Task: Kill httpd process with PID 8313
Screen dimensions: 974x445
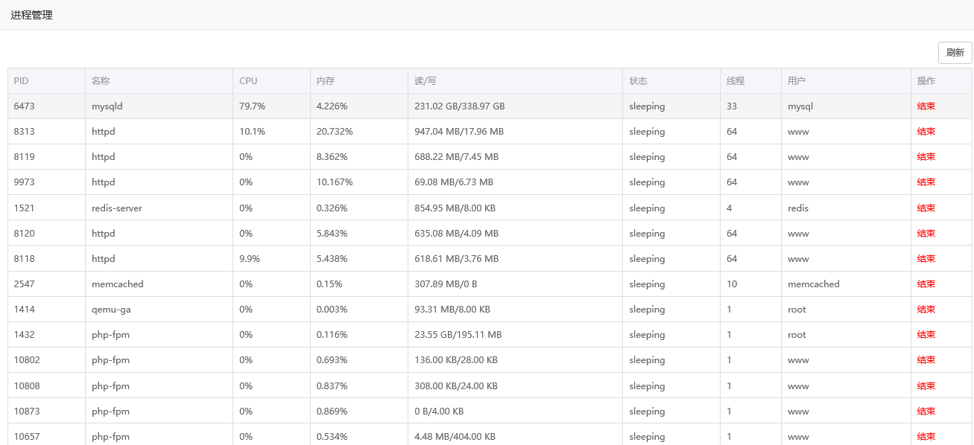Action: [926, 132]
